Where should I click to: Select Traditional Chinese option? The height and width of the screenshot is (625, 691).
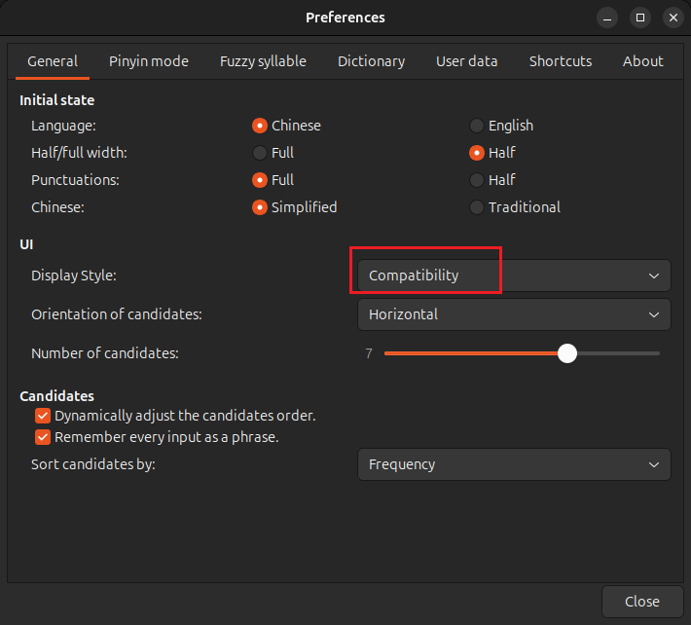pos(476,207)
